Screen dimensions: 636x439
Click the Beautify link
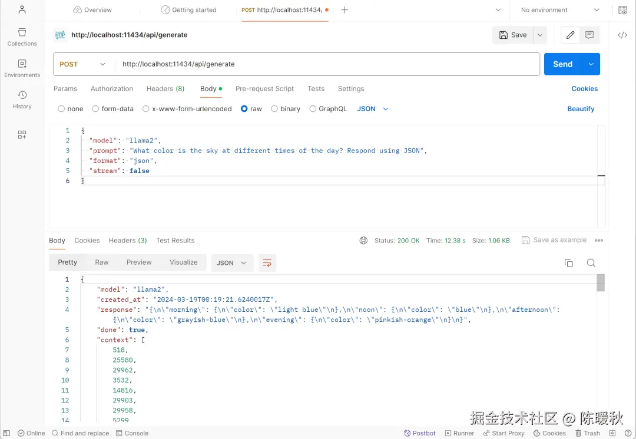(x=581, y=109)
